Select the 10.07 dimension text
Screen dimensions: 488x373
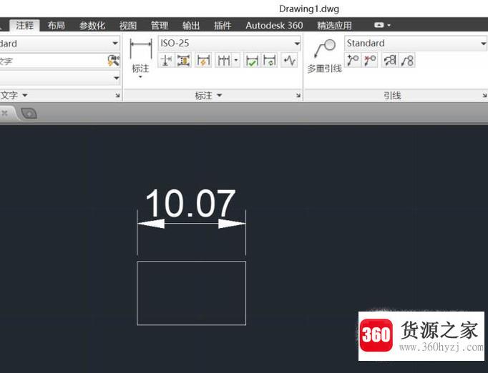pos(190,204)
